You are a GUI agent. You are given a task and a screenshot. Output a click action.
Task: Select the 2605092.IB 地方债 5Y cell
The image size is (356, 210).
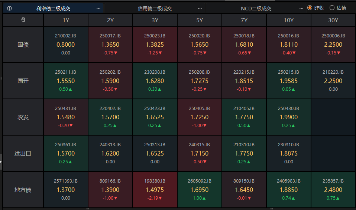pos(200,190)
